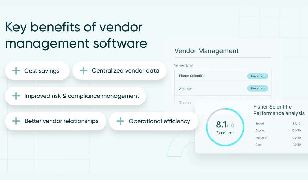
Task: Click the 3.5/10 Speed value
Action: point(296,124)
